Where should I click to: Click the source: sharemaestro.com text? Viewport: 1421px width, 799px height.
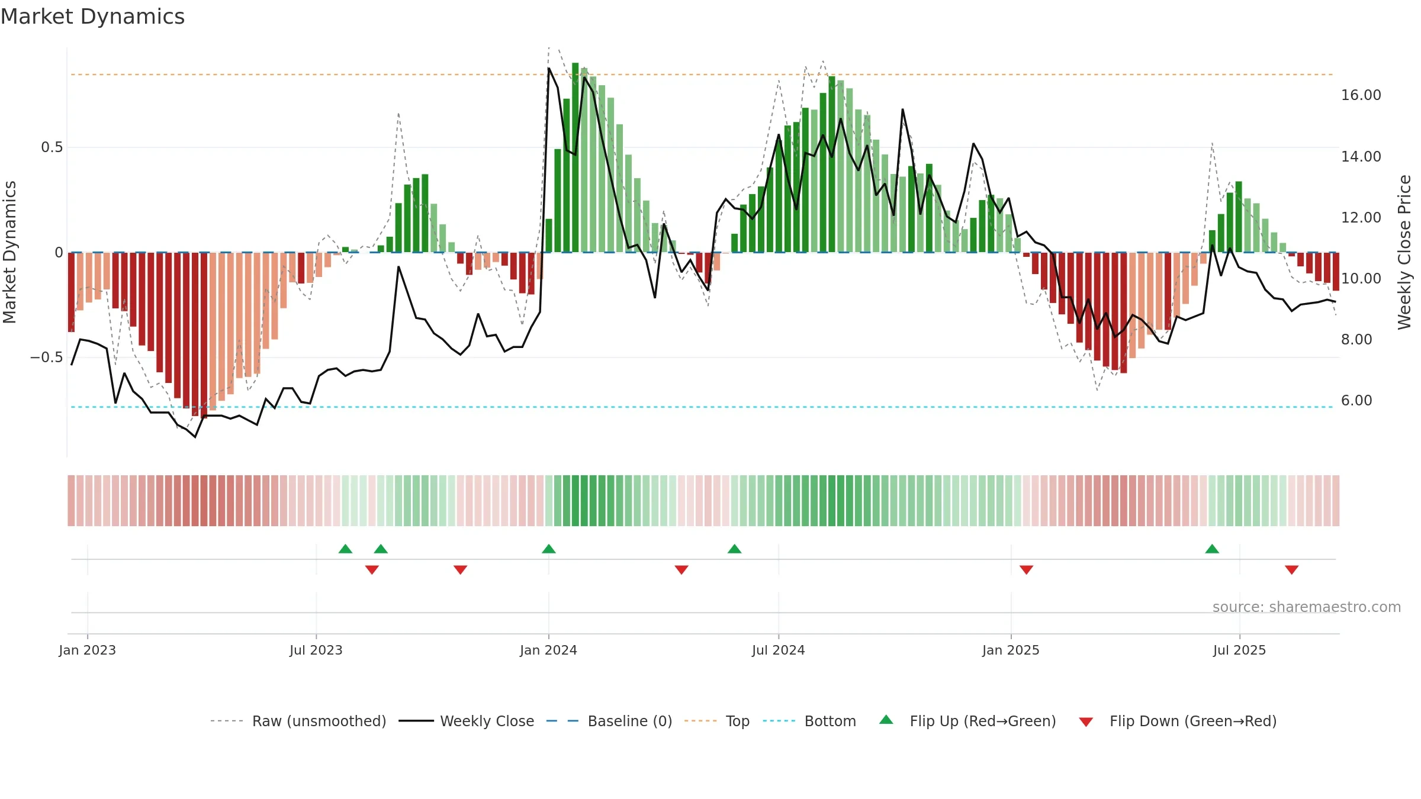(1307, 607)
